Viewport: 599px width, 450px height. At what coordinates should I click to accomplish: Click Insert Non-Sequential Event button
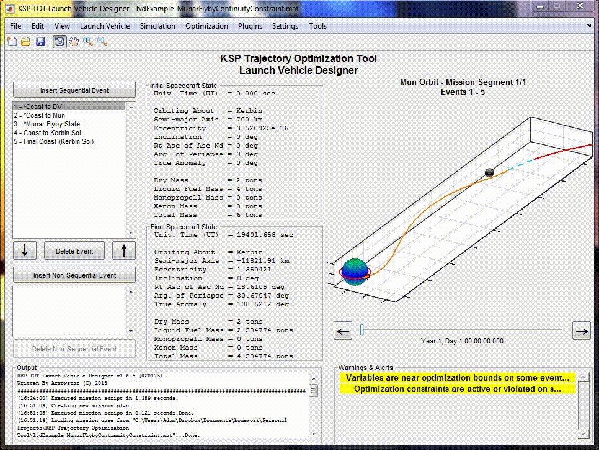[74, 275]
